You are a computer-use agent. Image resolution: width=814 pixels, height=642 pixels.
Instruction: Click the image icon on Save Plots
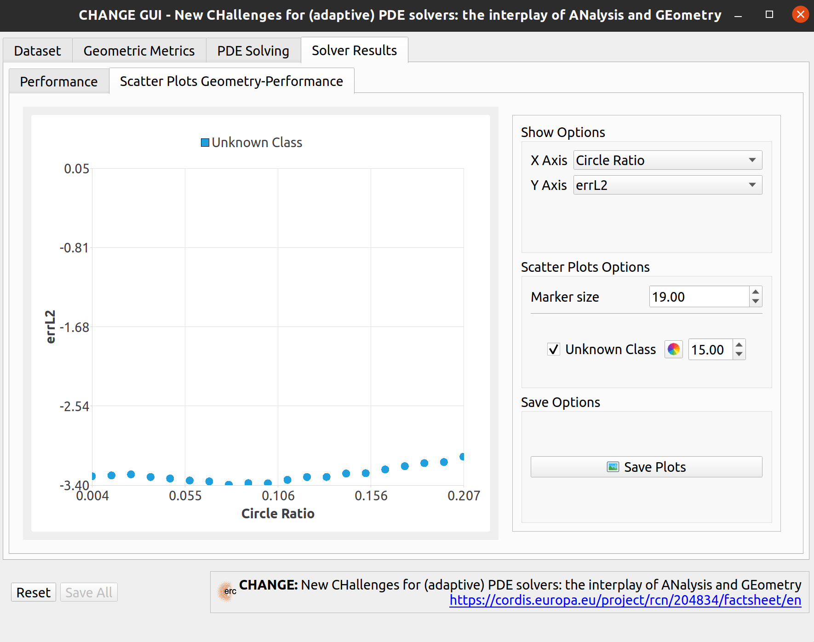pyautogui.click(x=613, y=467)
